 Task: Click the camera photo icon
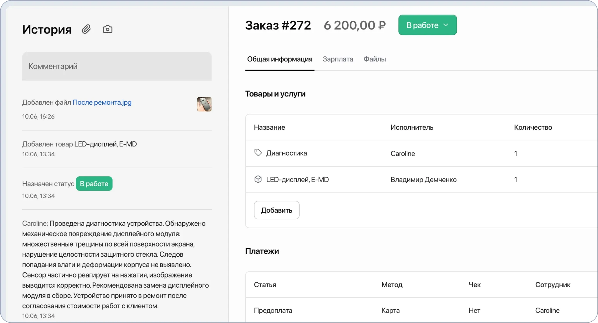coord(107,29)
